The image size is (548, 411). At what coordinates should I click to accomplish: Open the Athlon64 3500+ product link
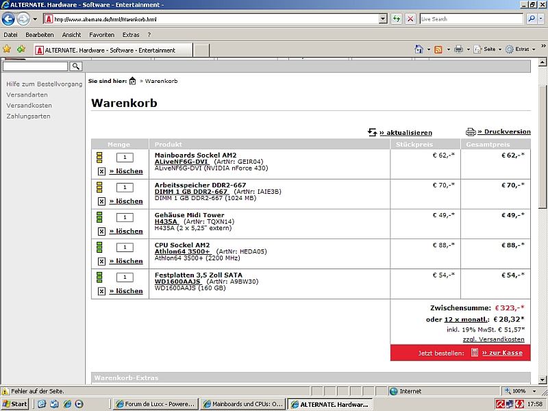point(182,251)
